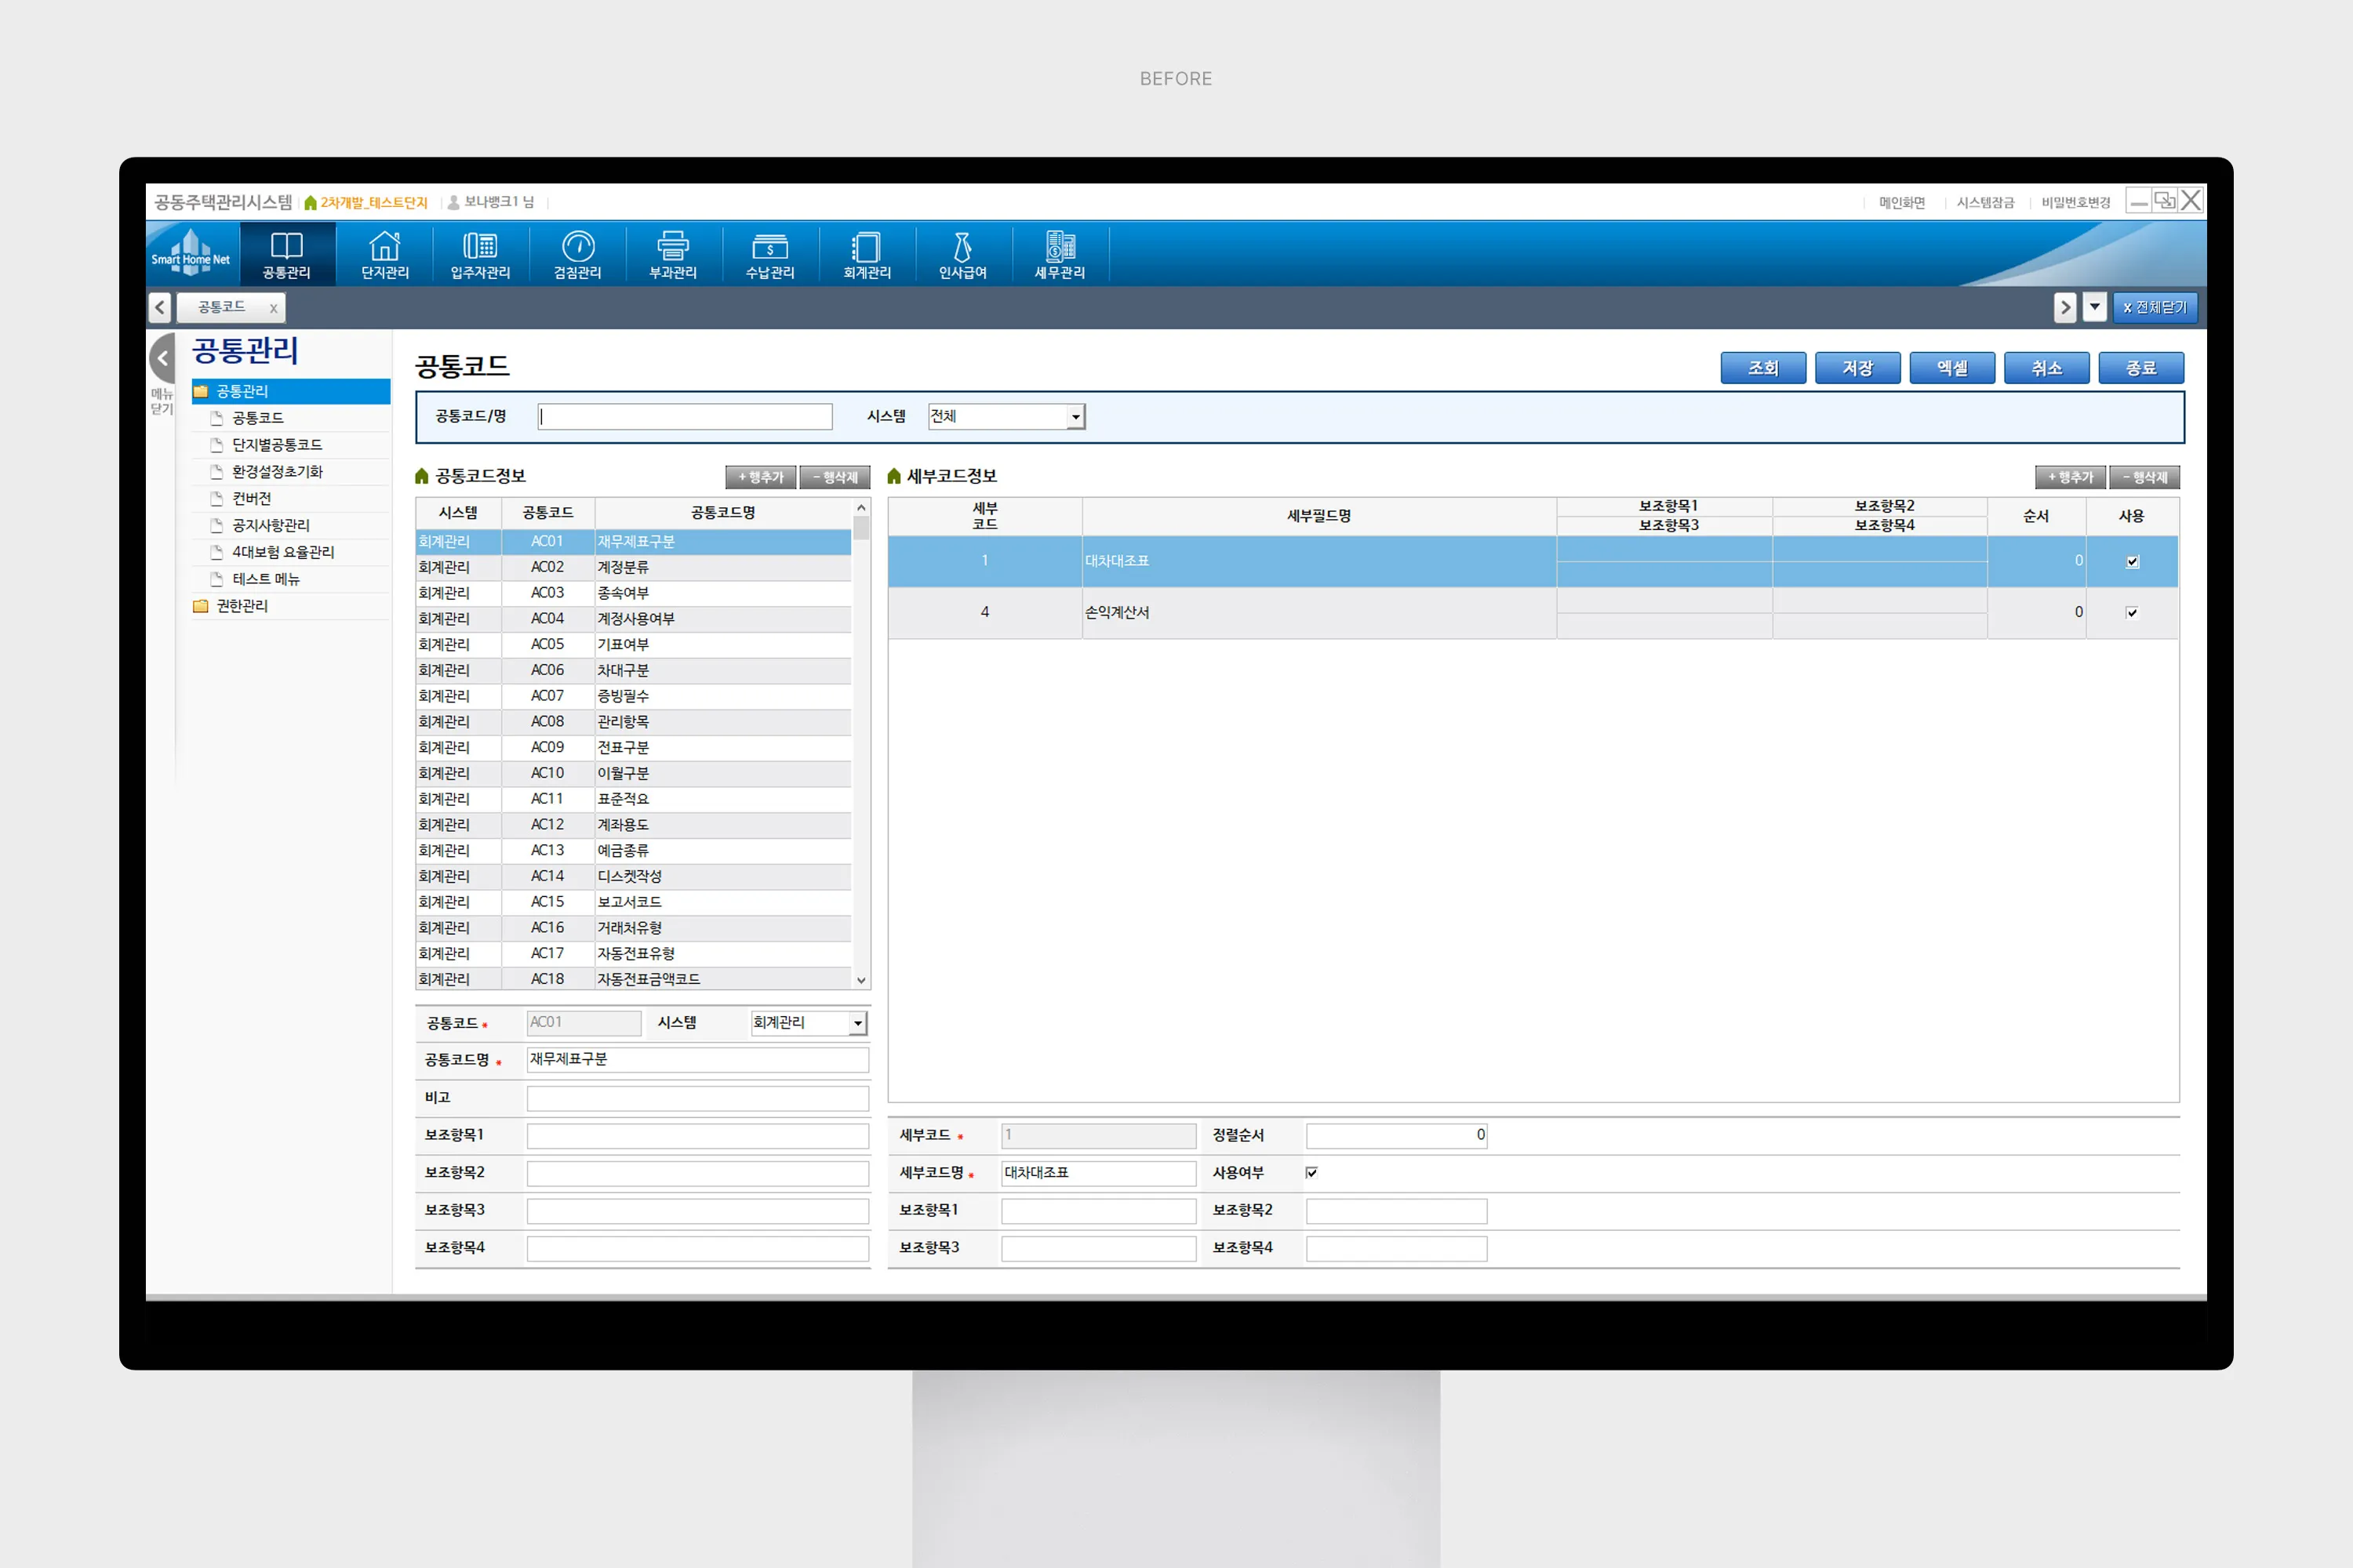Click the 공통코드/명 search input field

(686, 417)
